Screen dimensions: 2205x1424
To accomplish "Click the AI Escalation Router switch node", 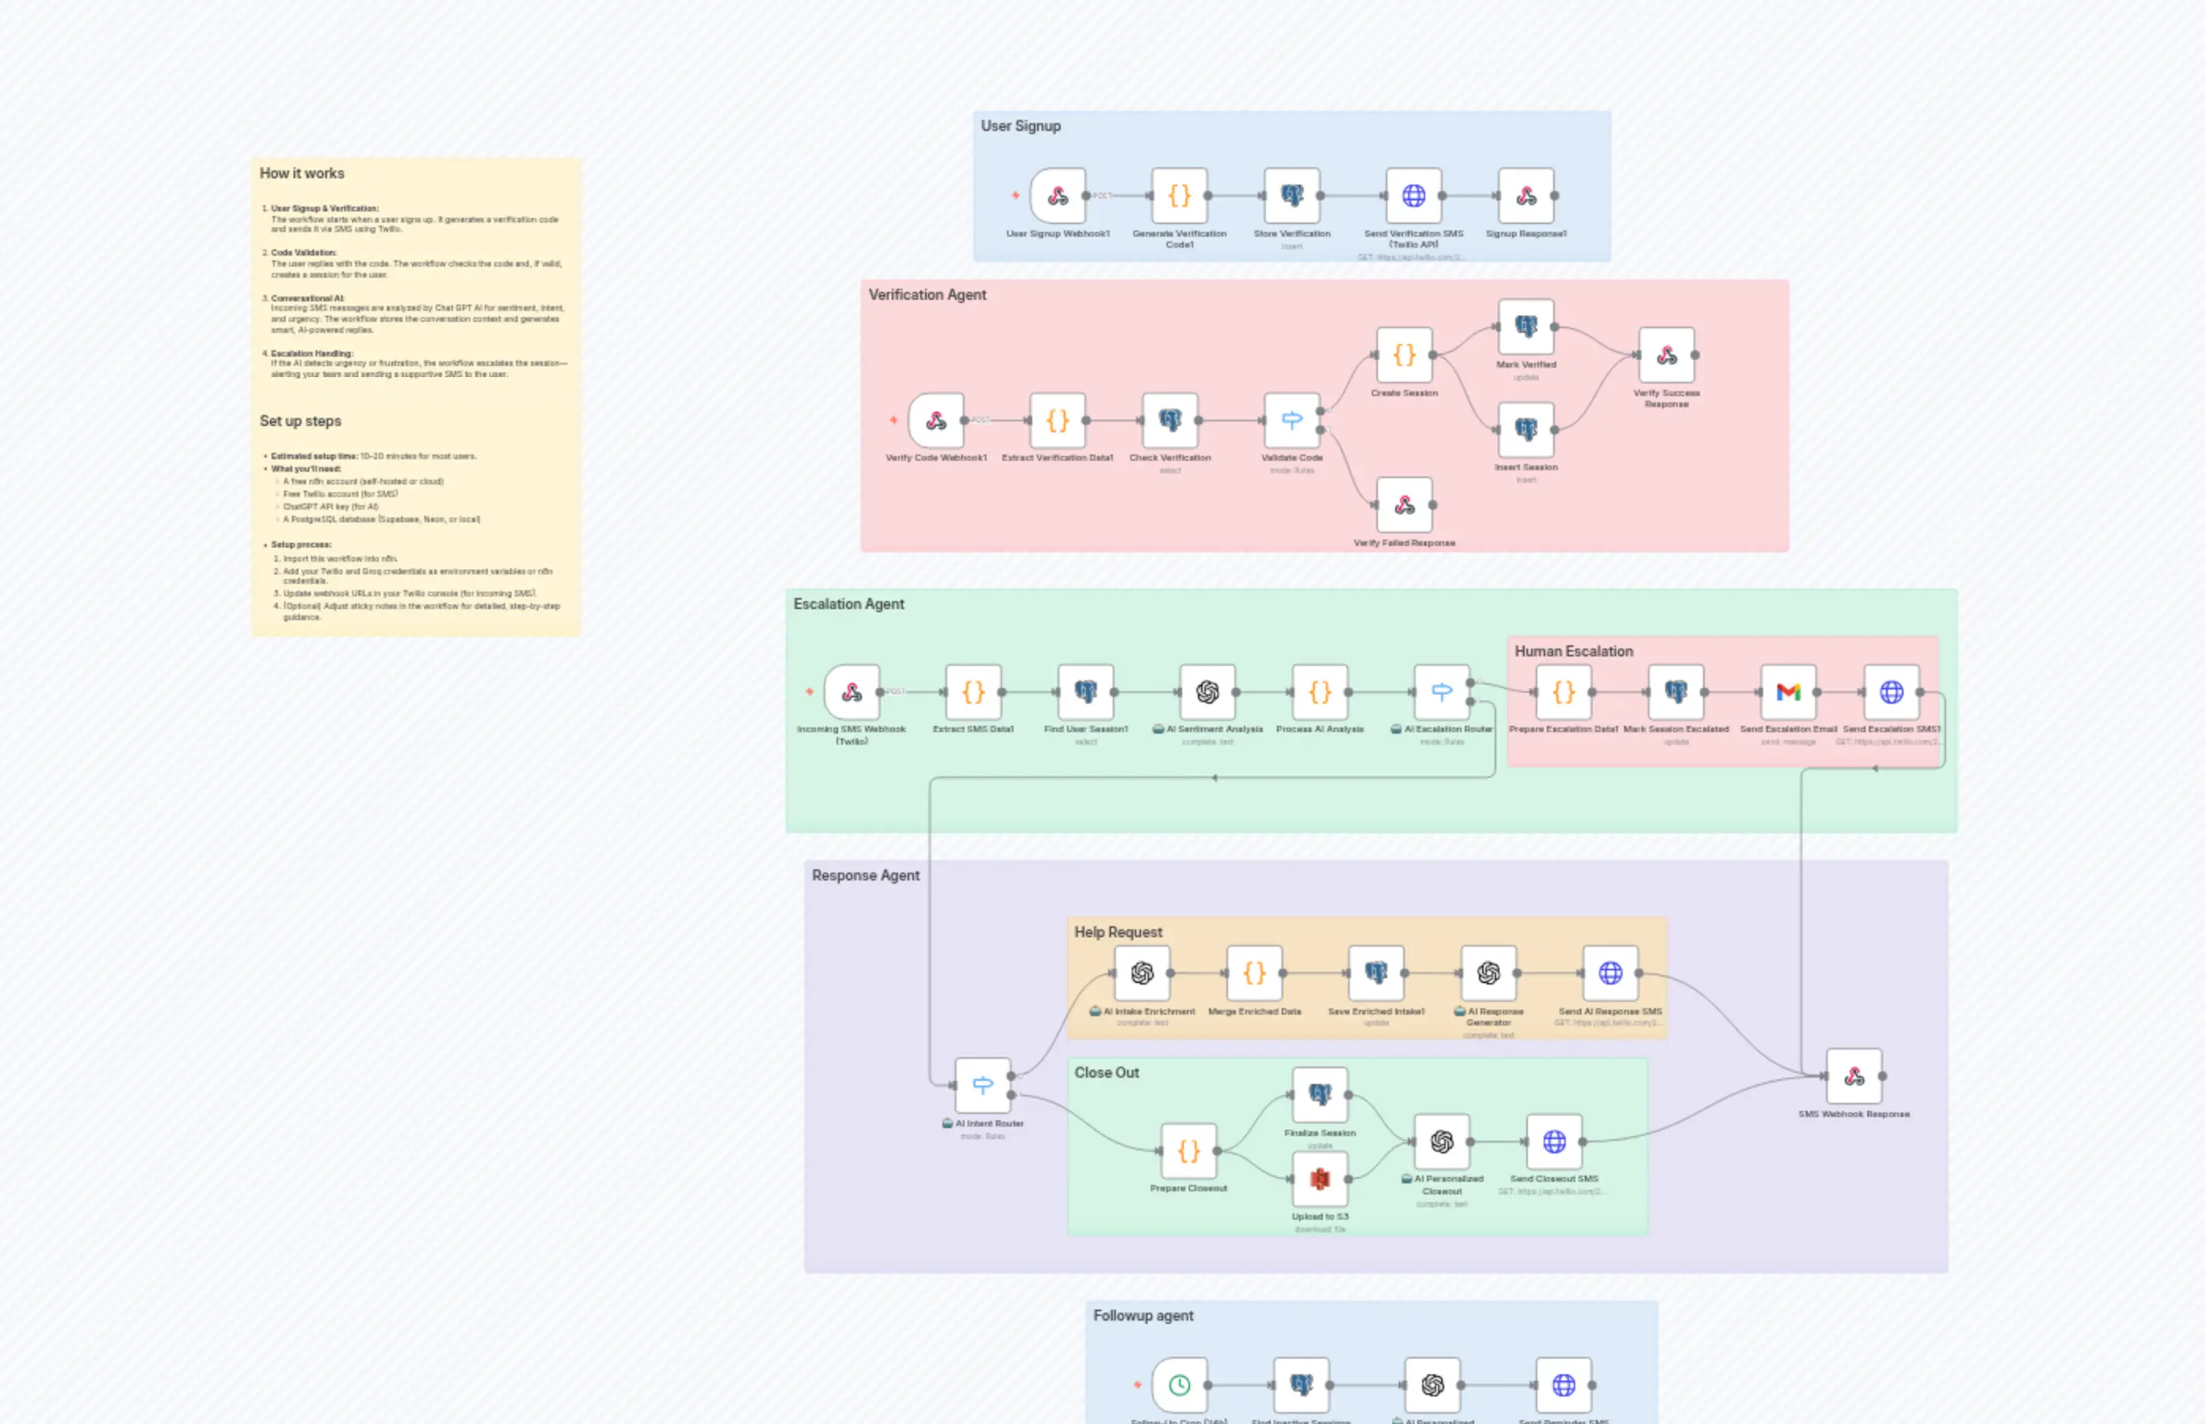I will [x=1441, y=691].
